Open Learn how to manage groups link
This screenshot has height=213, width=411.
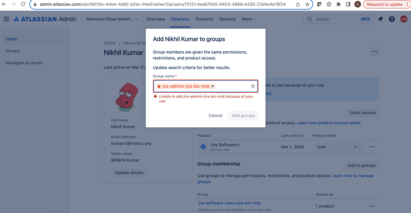(x=353, y=176)
